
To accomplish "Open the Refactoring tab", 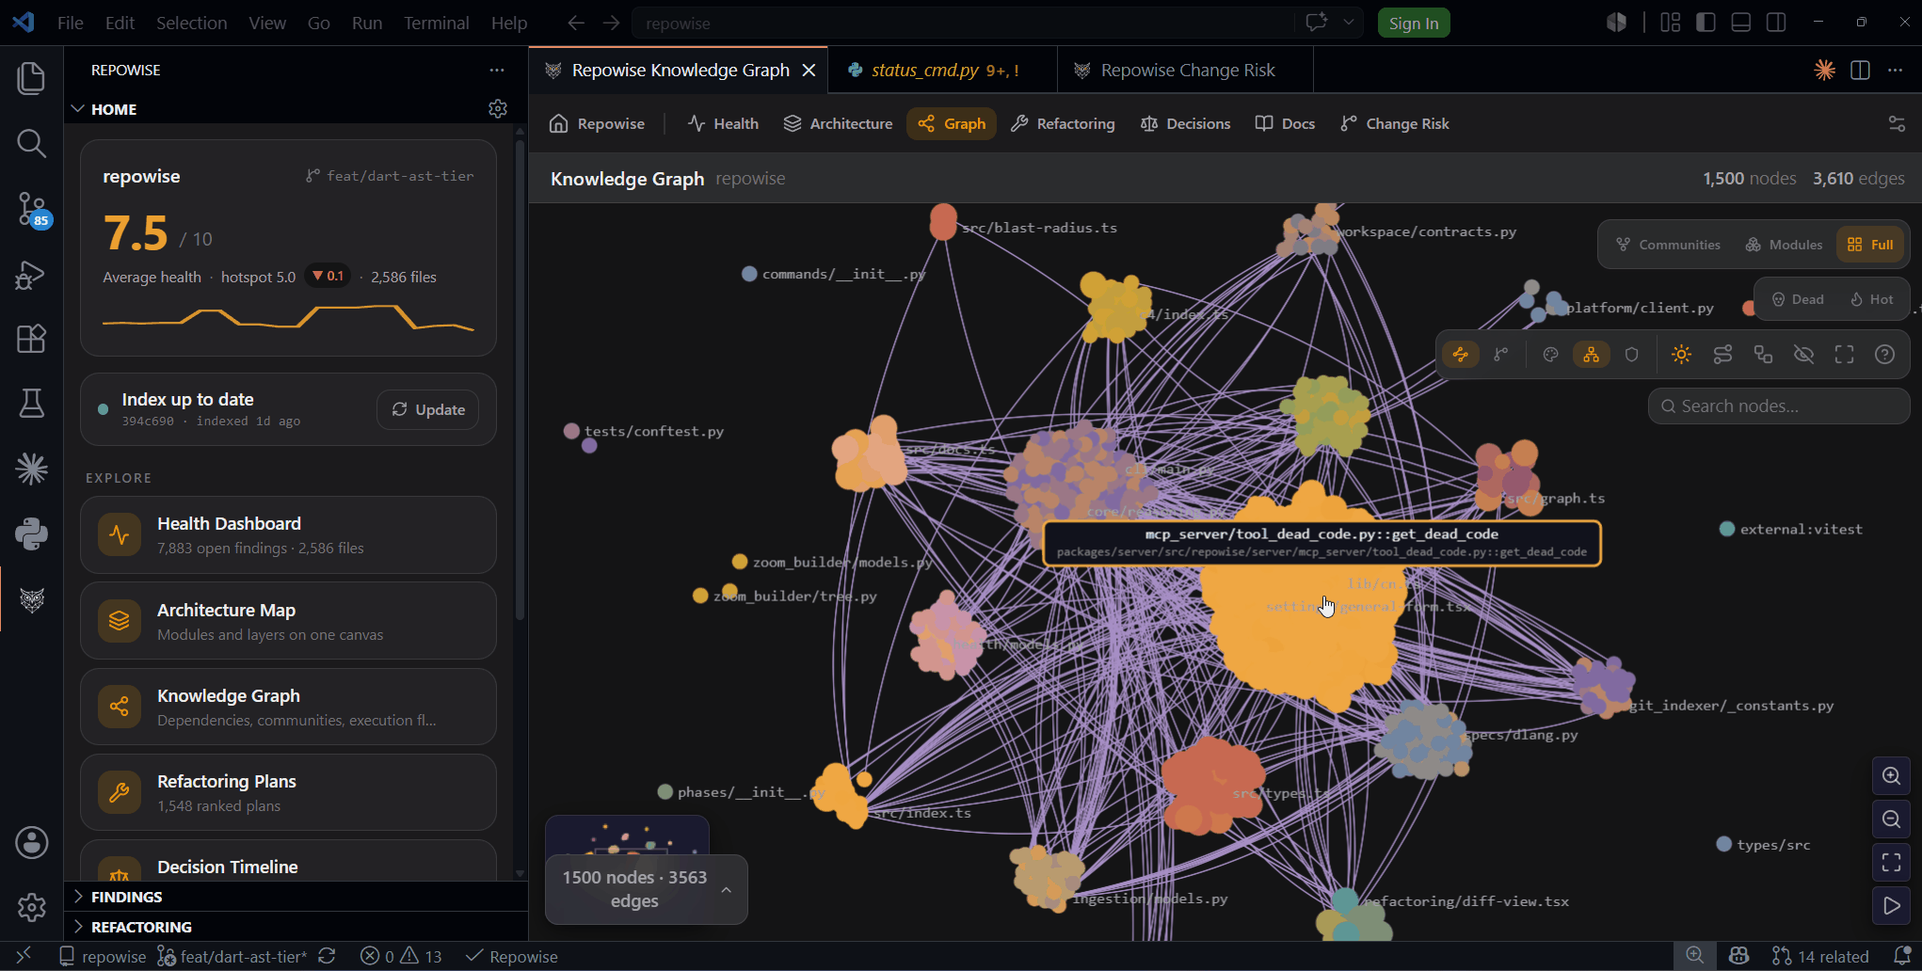I will (1063, 124).
